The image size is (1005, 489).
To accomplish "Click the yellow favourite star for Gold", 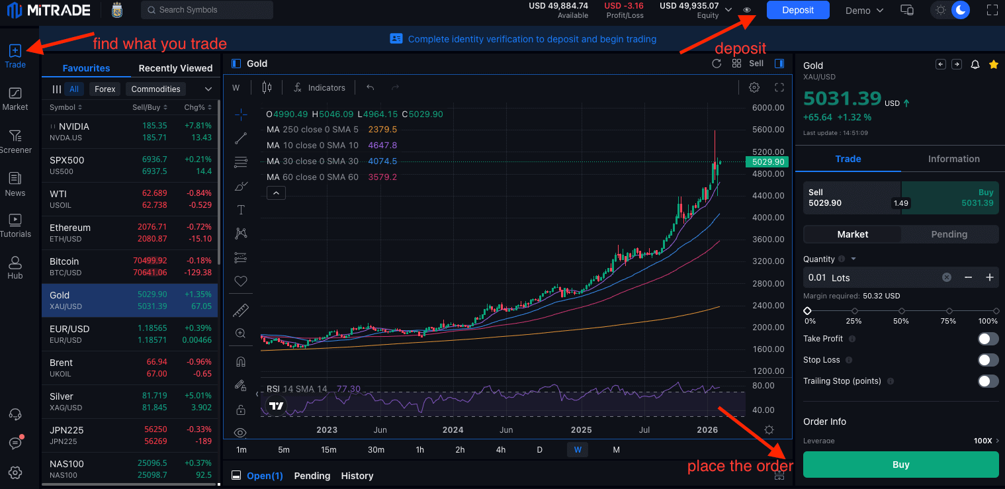I will 993,64.
